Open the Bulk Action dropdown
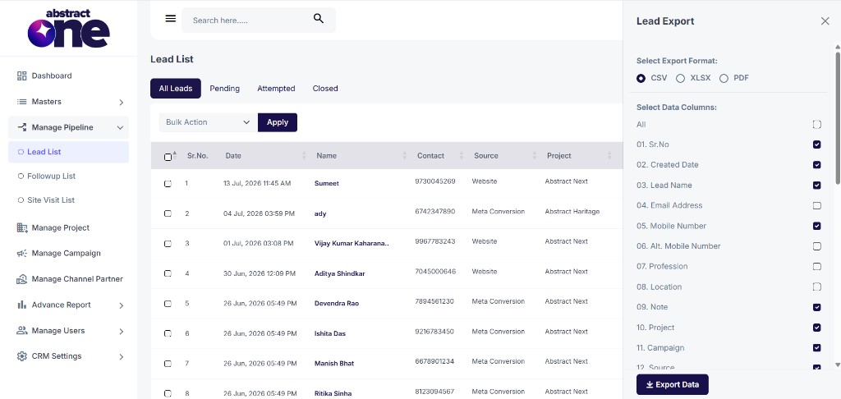This screenshot has height=399, width=841. point(208,122)
